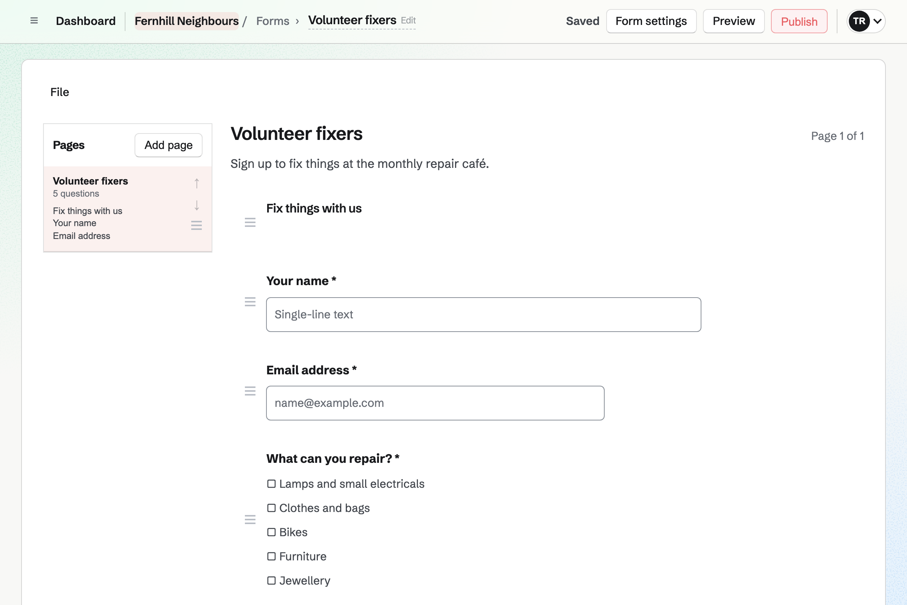Click the Email address question label
This screenshot has height=605, width=907.
tap(311, 370)
